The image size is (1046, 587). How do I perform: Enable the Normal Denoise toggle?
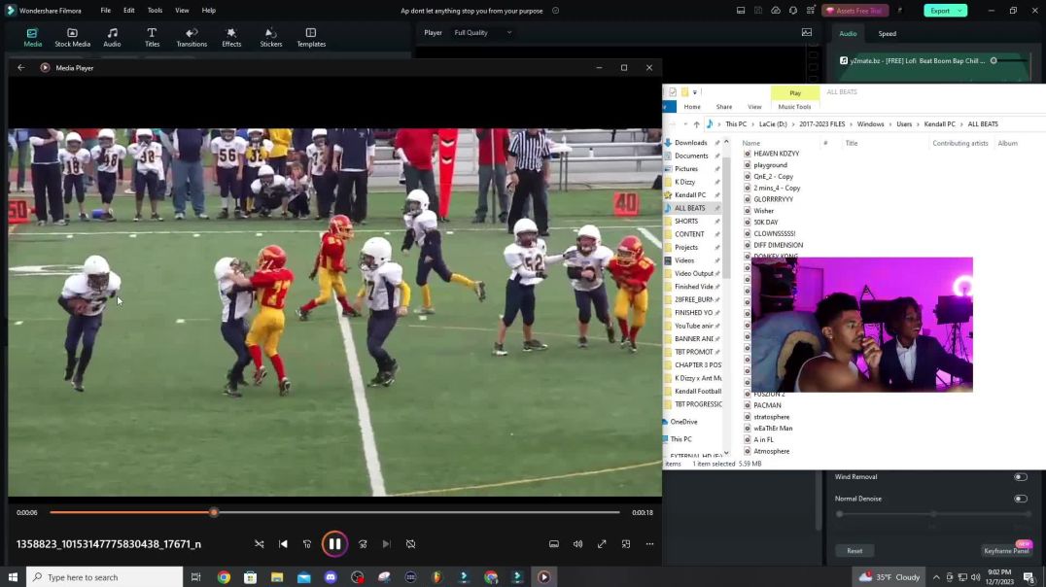[1020, 498]
